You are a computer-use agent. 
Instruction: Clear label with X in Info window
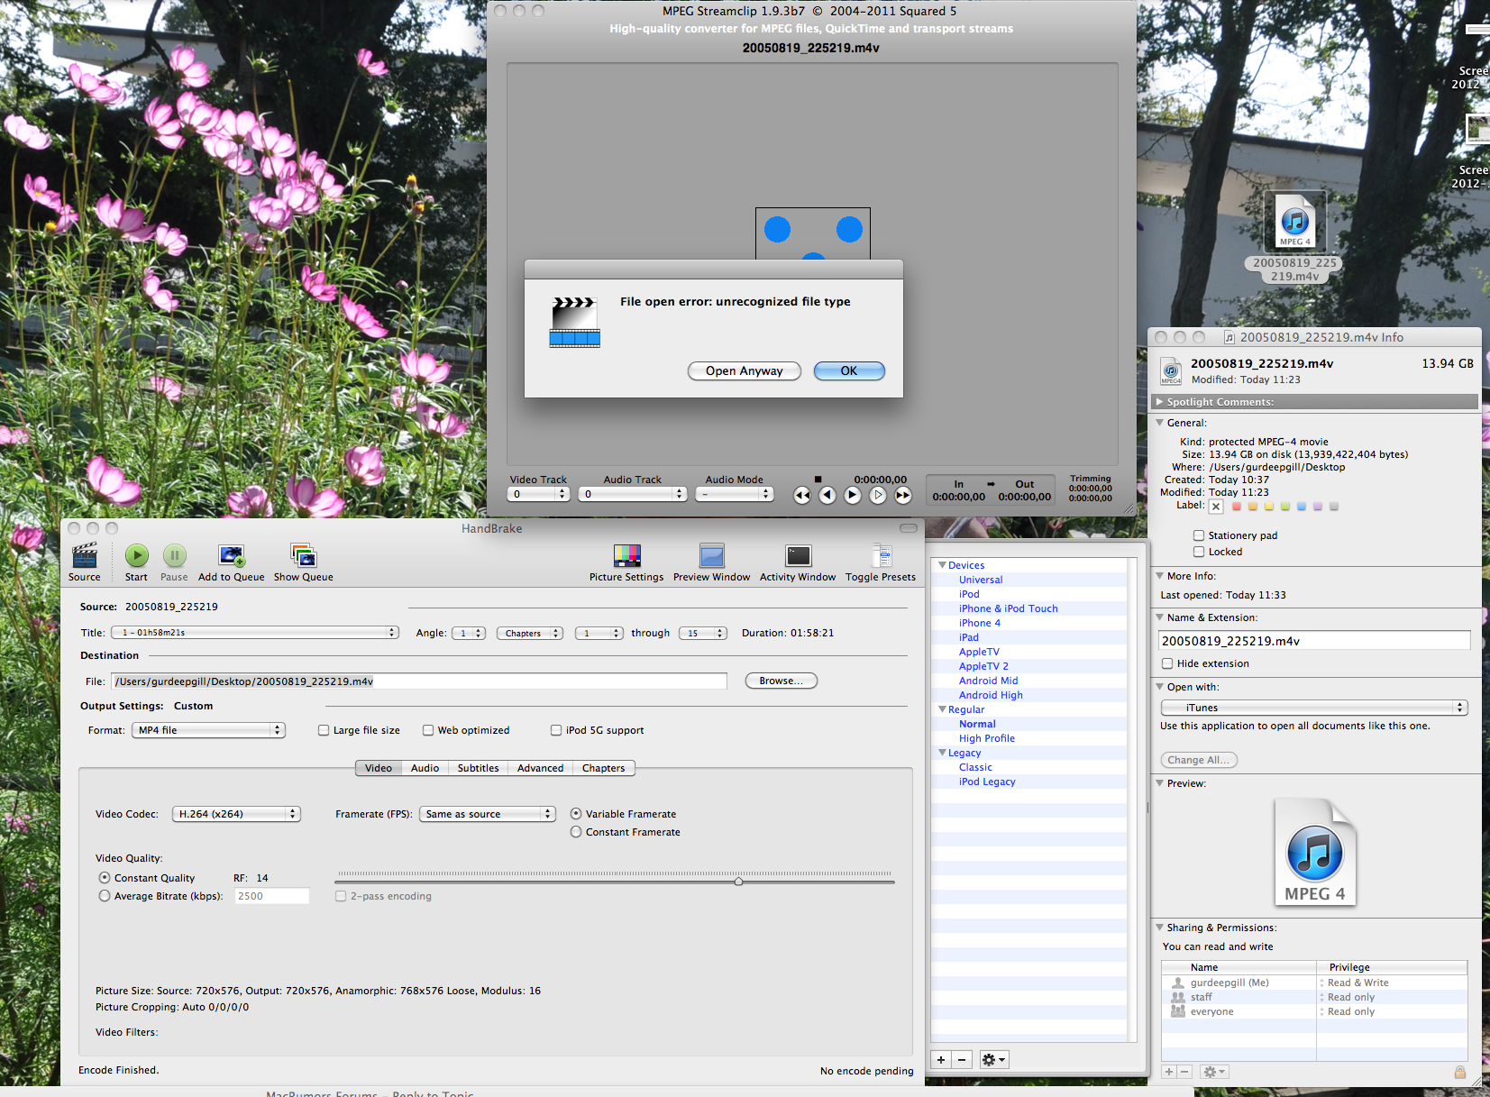[x=1216, y=507]
